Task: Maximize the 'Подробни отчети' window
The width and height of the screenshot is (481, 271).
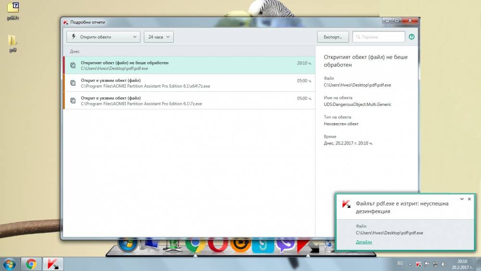Action: coord(397,21)
